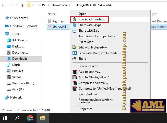Image resolution: width=167 pixels, height=123 pixels.
Task: Click the WinRAR icon beside Add to archive
Action: tap(75, 72)
